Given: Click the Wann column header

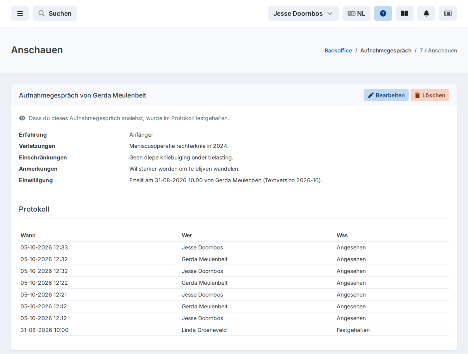Looking at the screenshot, I should point(28,236).
